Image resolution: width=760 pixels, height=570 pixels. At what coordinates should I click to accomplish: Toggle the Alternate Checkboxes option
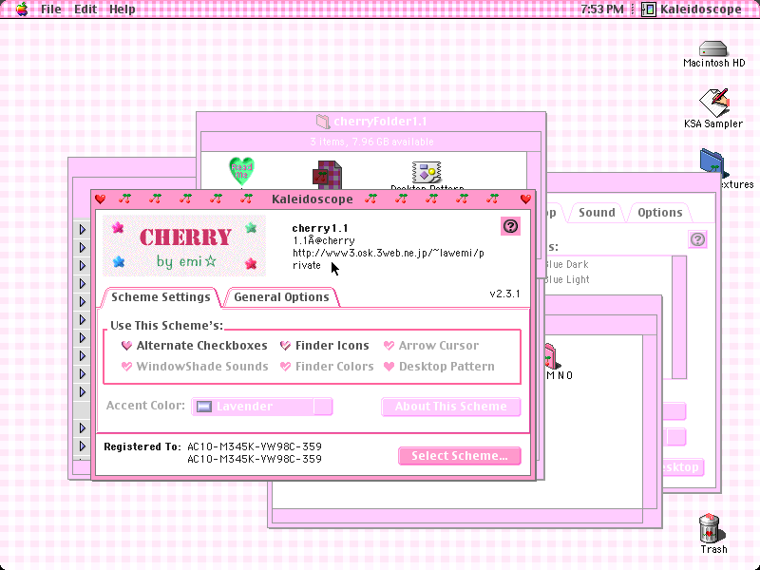[x=195, y=346]
